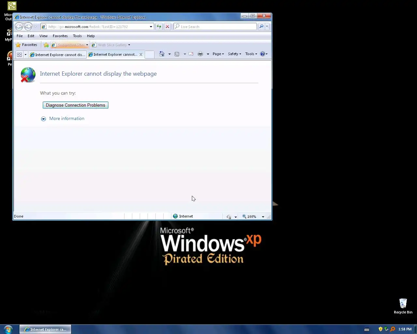
Task: Open the Help menu
Action: pos(91,36)
